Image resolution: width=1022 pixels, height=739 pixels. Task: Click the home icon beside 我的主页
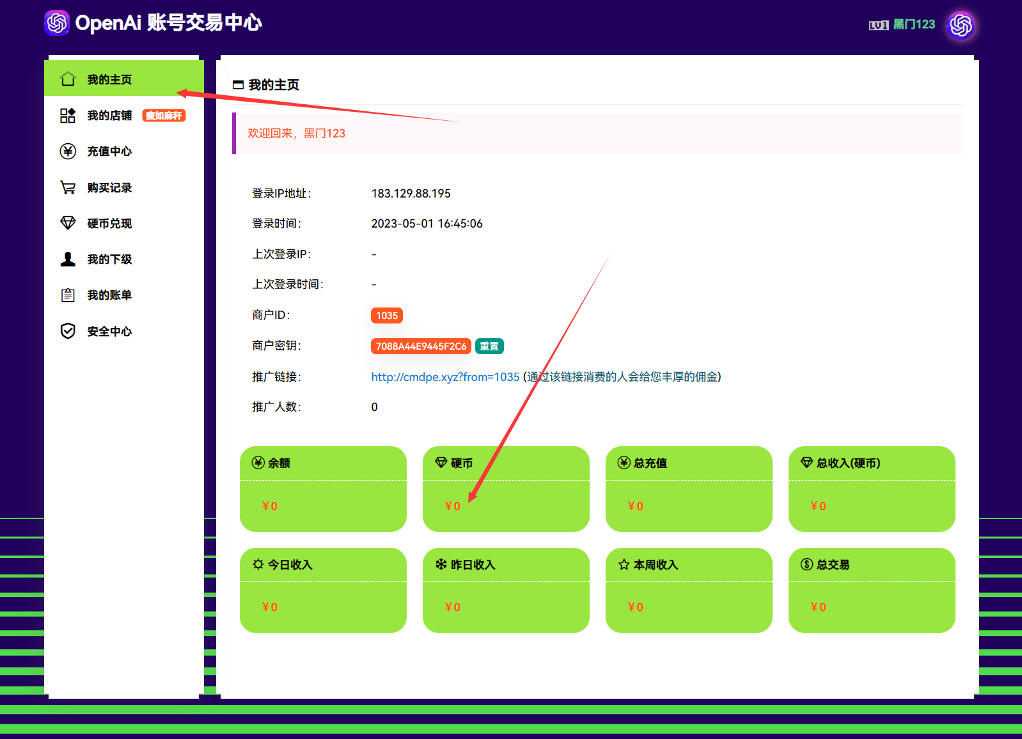pos(68,79)
